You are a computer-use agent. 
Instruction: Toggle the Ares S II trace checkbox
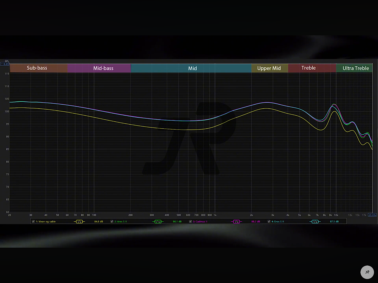pyautogui.click(x=112, y=222)
